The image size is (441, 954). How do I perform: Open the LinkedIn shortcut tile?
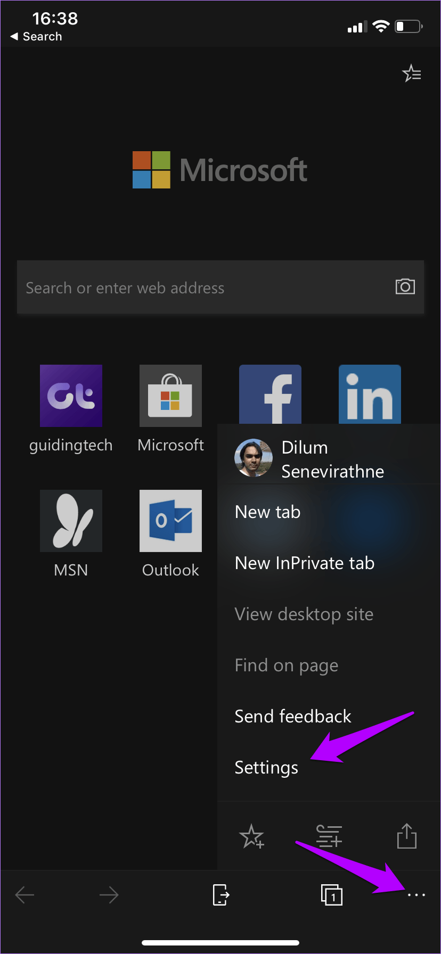(370, 394)
